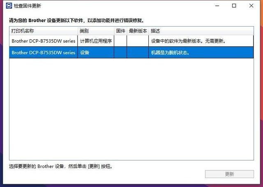Click the 描述 column header
This screenshot has height=187, width=263.
coord(201,31)
